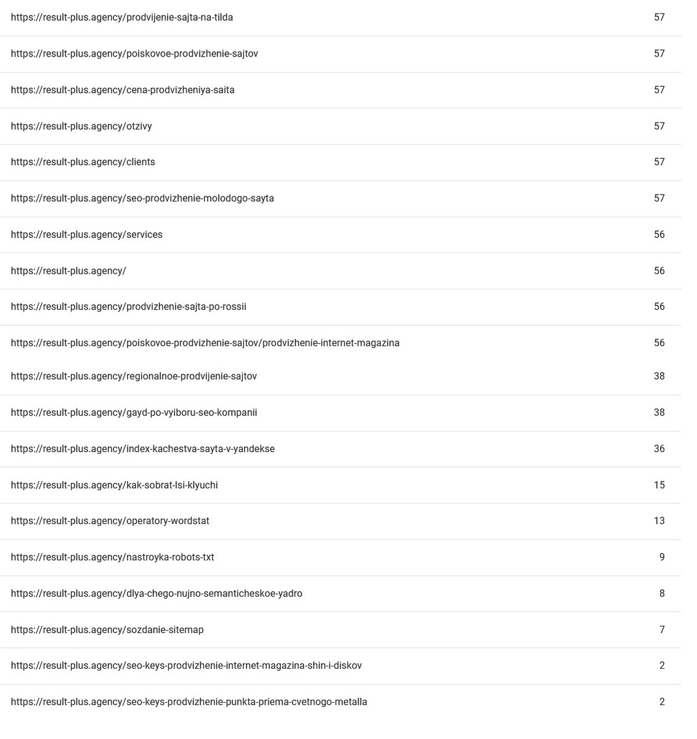Open the regionalnoe-prodvijenie-sajtov URL
Viewport: 697px width, 739px height.
[x=134, y=376]
